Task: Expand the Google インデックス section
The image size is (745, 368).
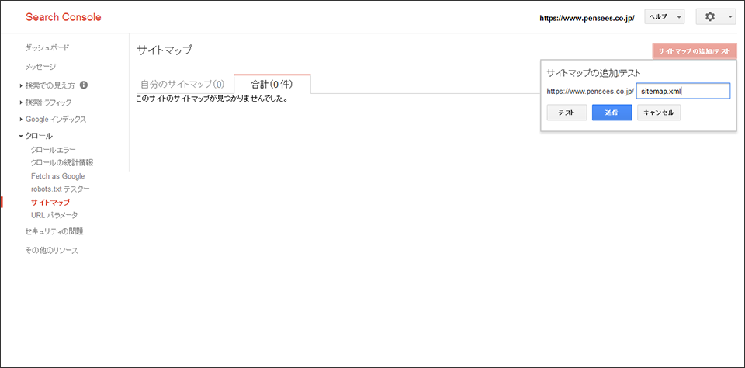Action: coord(55,120)
